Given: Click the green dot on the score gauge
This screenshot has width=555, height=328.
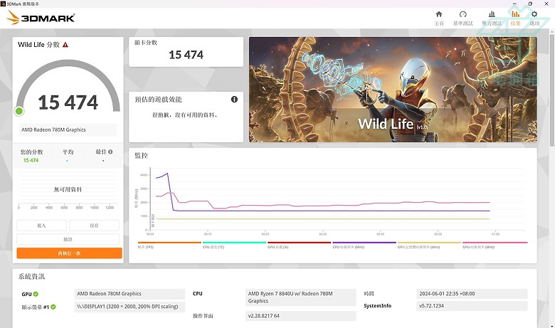Looking at the screenshot, I should pyautogui.click(x=19, y=111).
